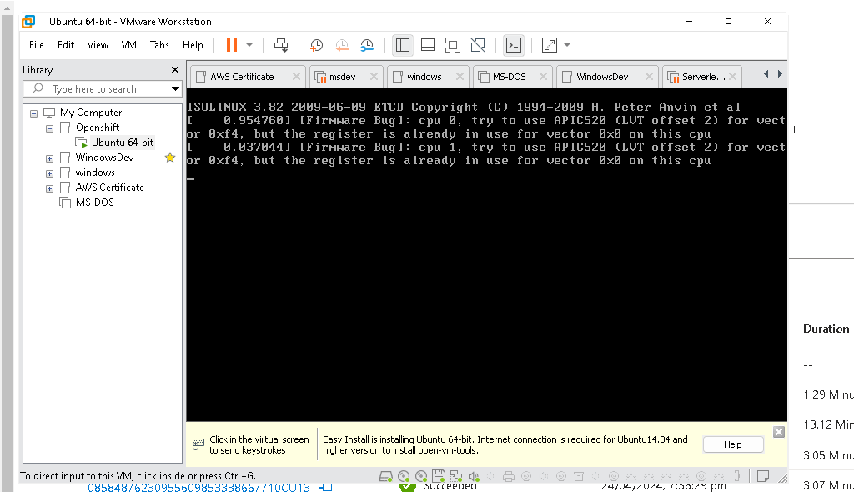Toggle the library sidebar view icon
Viewport: 854px width, 492px height.
(403, 45)
